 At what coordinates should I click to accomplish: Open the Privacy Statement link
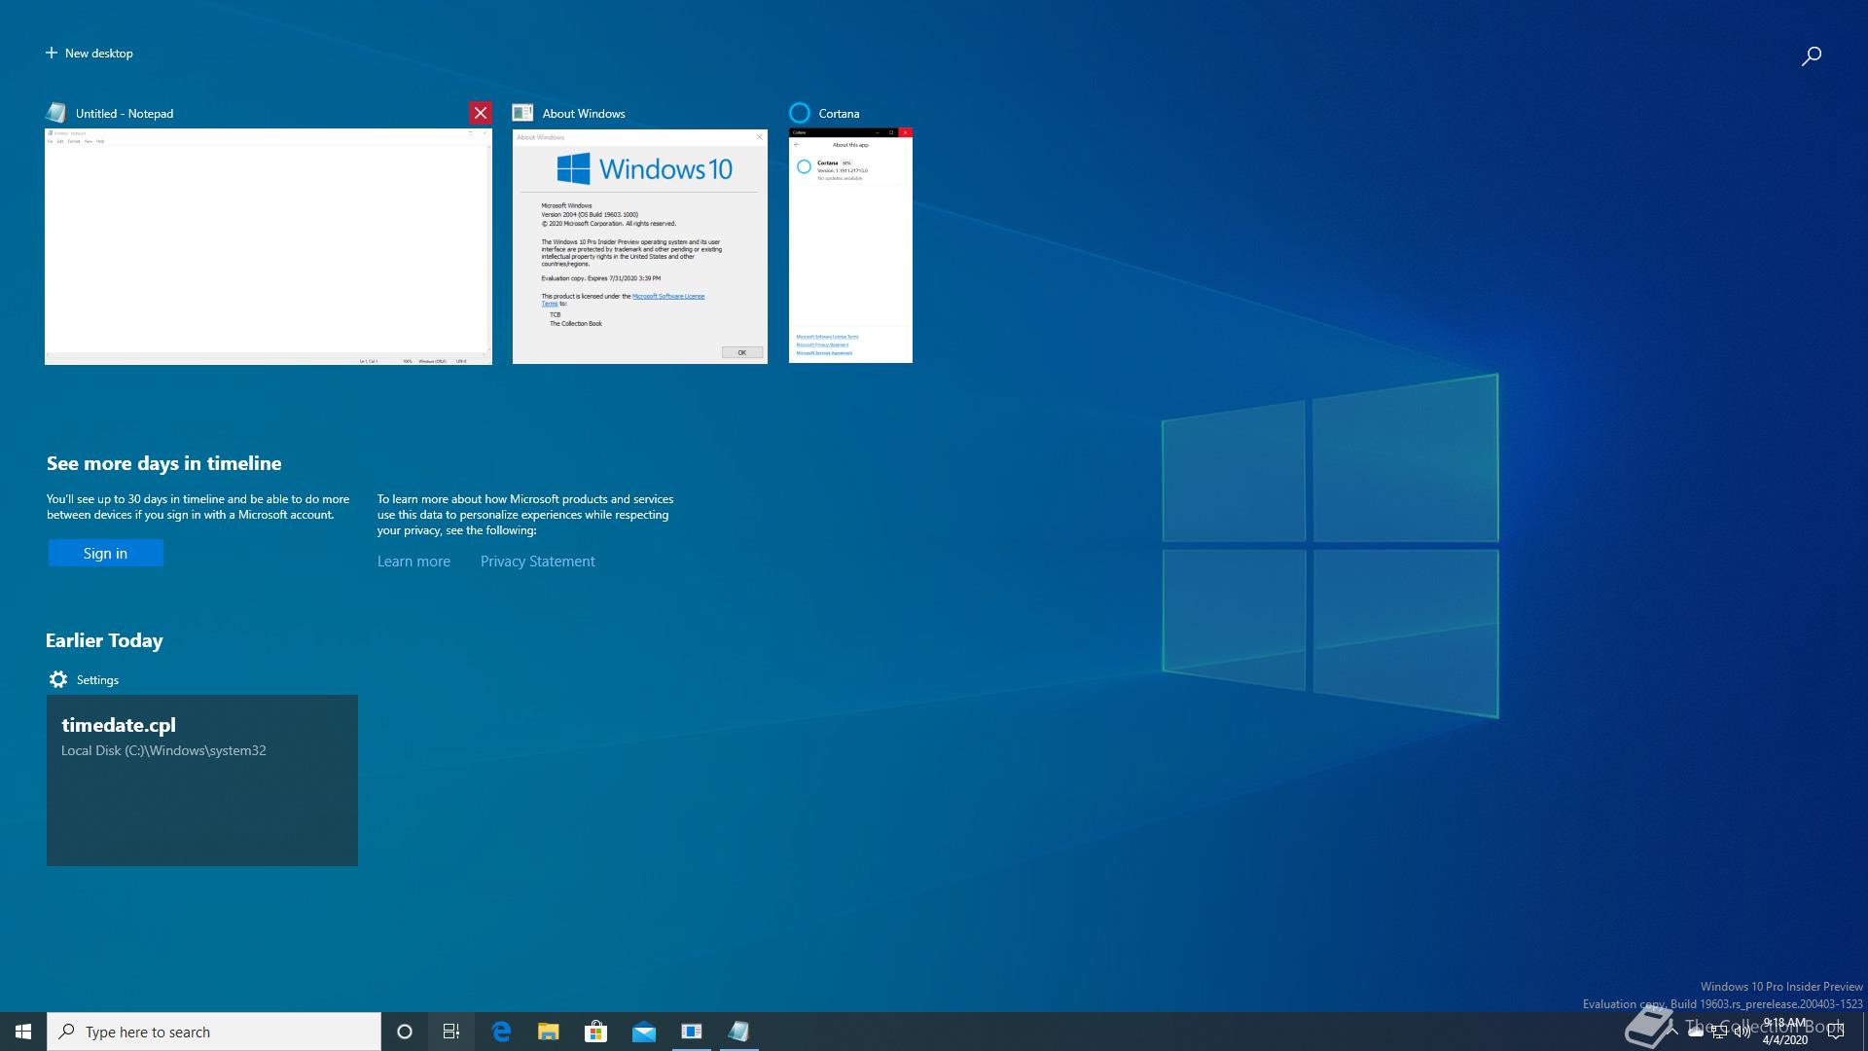click(x=537, y=562)
